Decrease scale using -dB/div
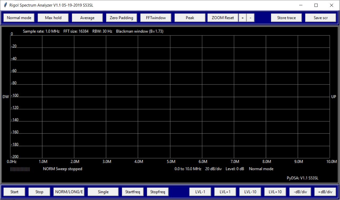This screenshot has width=340, height=200. (300, 192)
